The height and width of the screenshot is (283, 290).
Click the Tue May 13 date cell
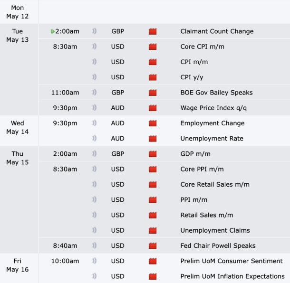click(18, 36)
